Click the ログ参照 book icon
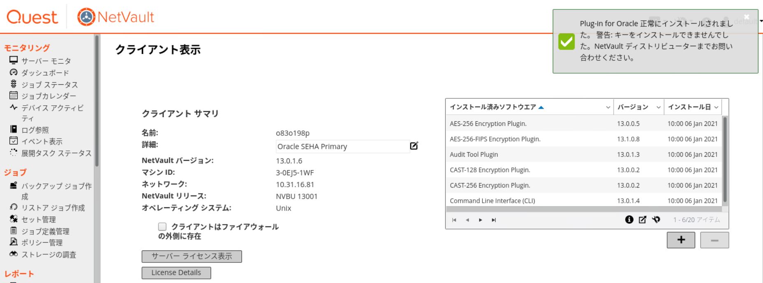 14,130
